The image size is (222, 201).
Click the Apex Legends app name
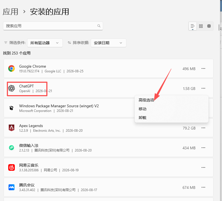(31, 126)
